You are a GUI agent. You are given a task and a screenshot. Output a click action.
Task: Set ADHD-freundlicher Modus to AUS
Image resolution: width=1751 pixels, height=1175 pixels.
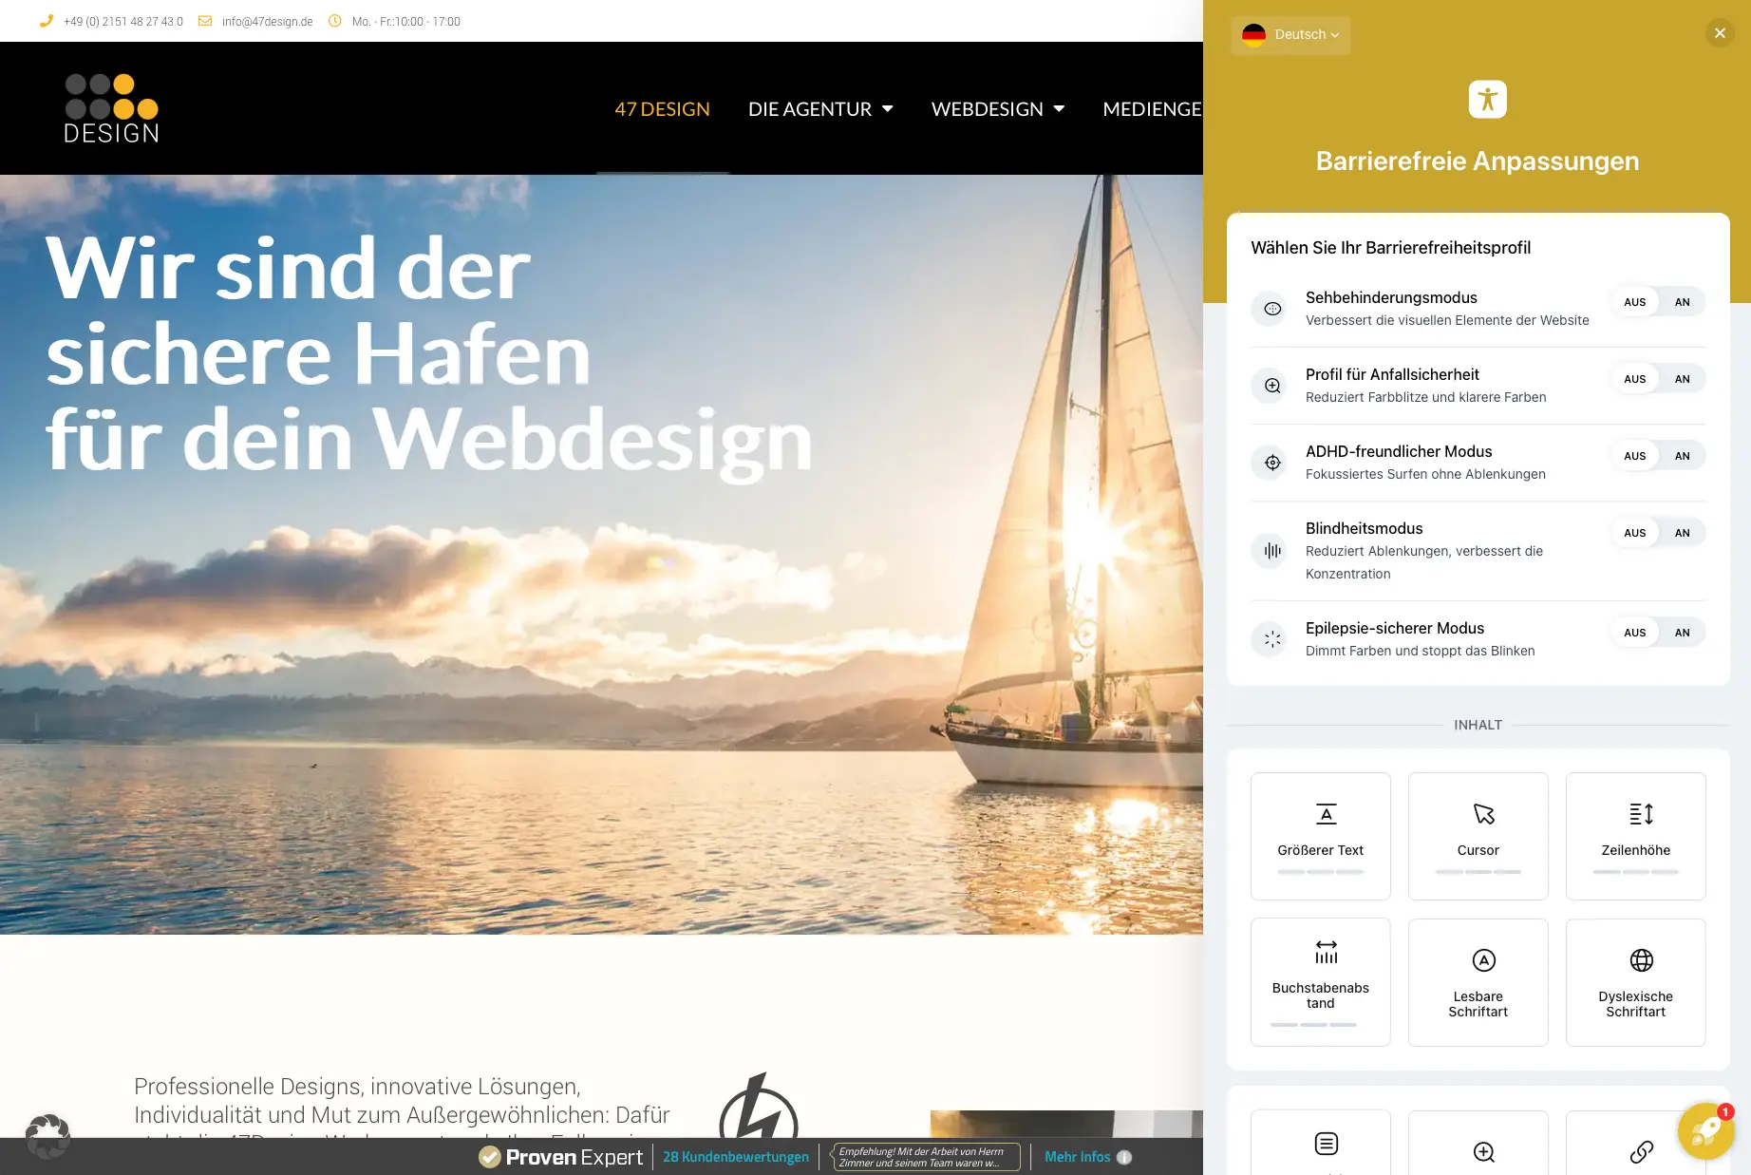point(1634,456)
